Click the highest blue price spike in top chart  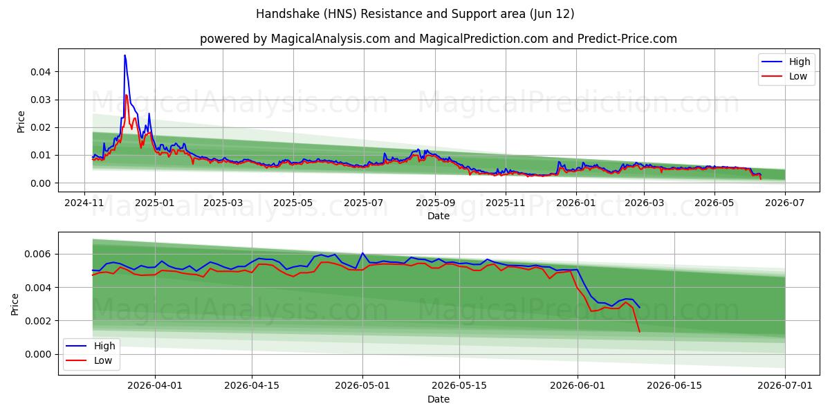tap(124, 55)
